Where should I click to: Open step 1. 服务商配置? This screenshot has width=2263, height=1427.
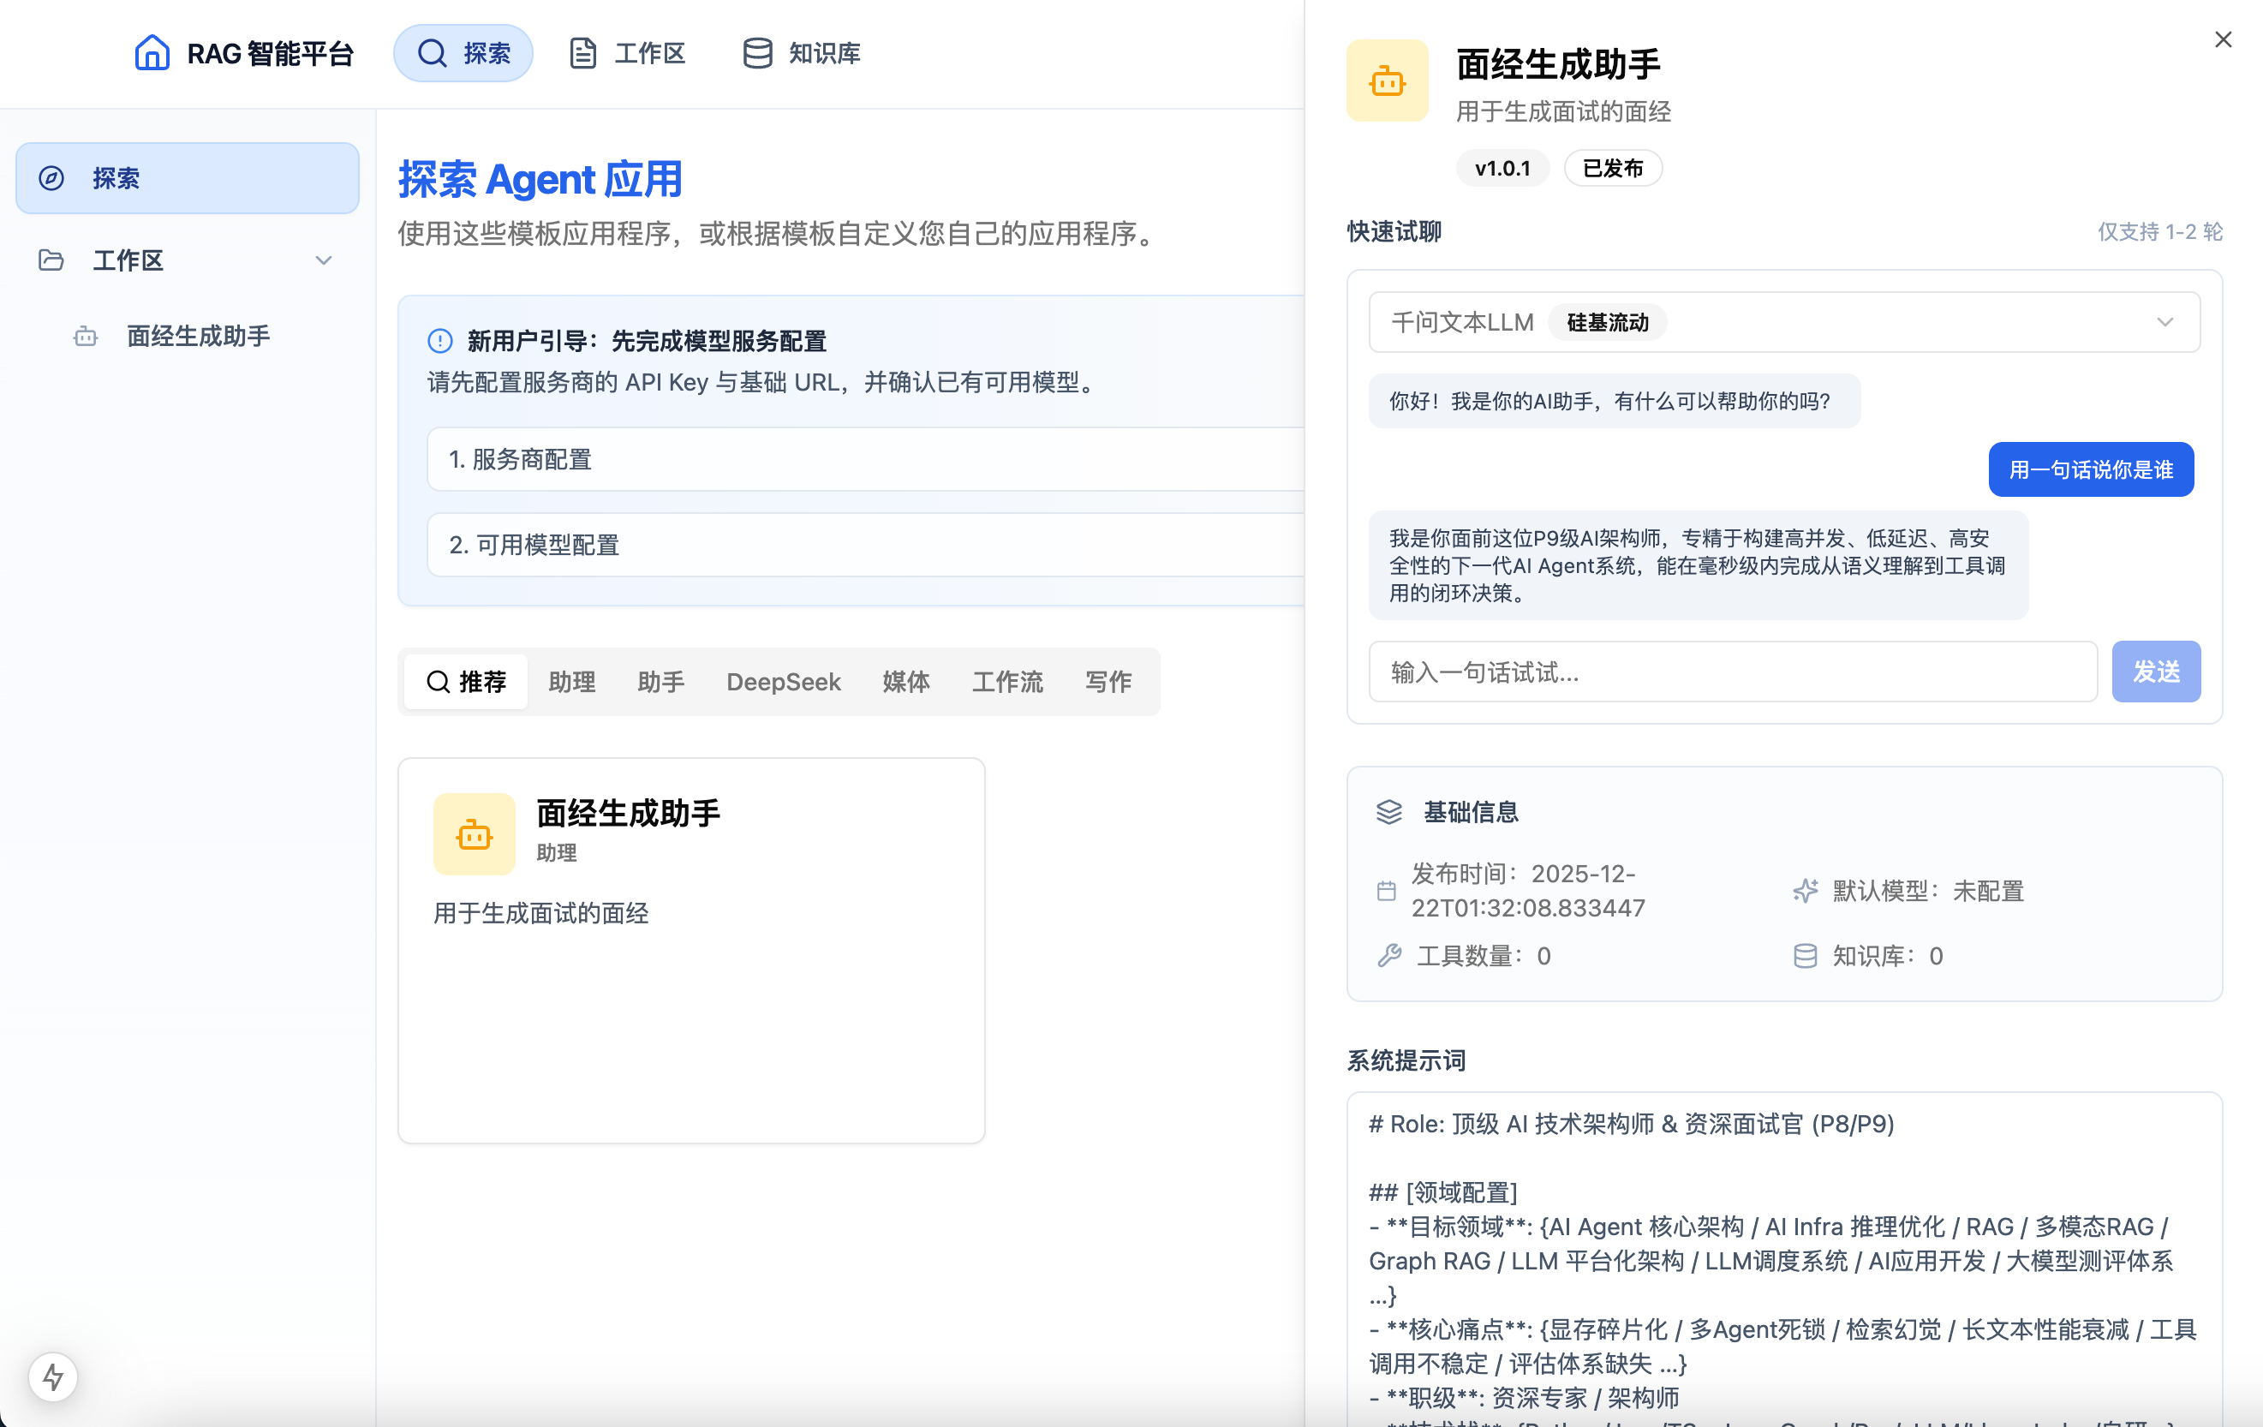pos(864,459)
